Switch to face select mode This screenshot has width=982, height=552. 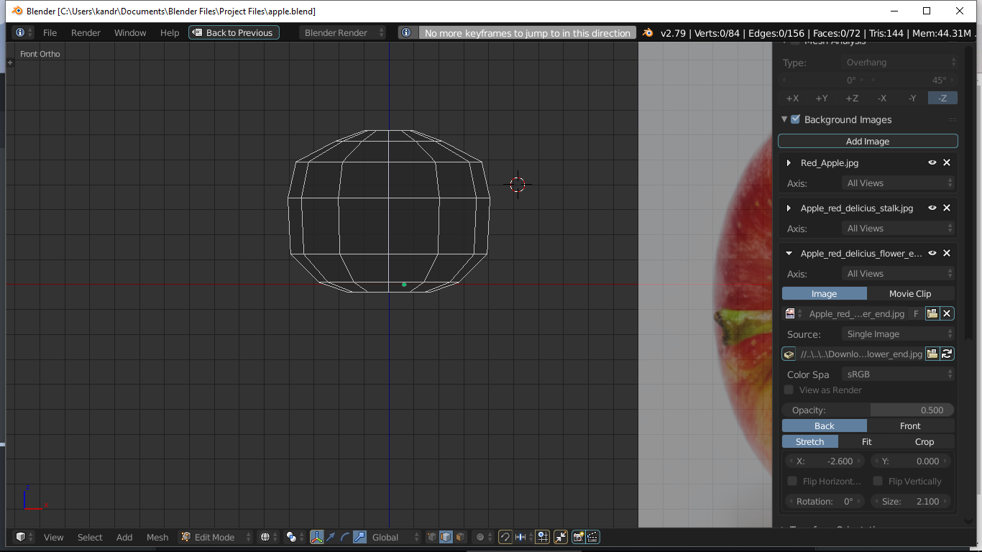pyautogui.click(x=460, y=537)
